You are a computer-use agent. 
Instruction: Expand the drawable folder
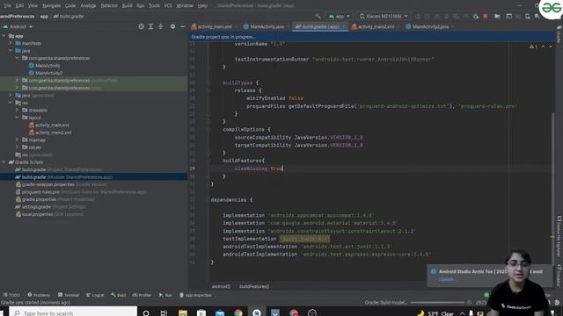(x=17, y=110)
